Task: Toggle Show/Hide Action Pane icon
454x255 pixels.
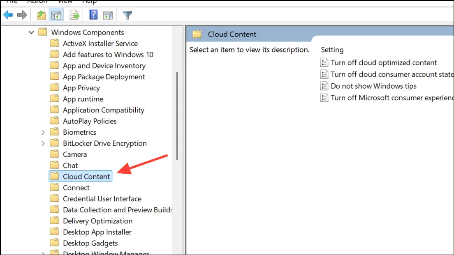Action: click(108, 15)
